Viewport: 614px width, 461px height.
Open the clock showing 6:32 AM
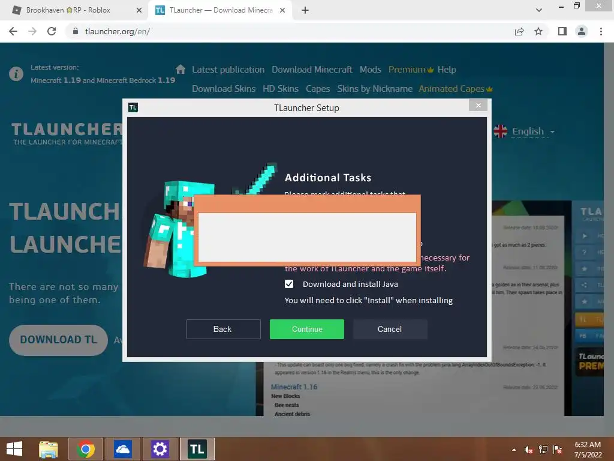point(588,449)
